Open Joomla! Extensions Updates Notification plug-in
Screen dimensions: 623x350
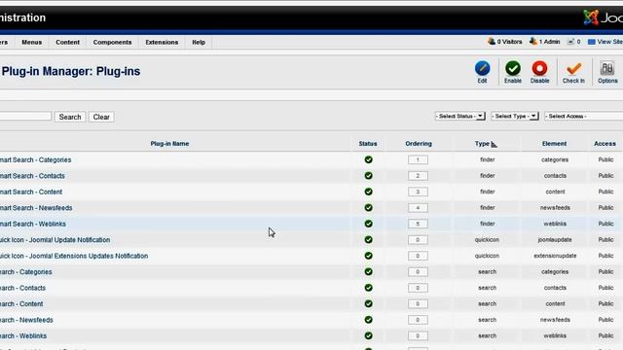pos(74,256)
